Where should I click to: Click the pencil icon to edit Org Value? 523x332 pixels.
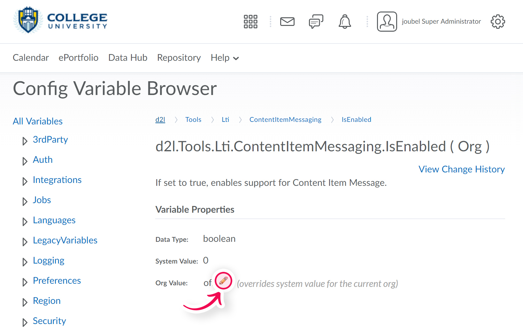pos(224,281)
